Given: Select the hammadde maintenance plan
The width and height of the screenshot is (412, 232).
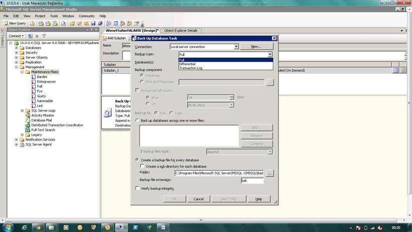Looking at the screenshot, I should point(45,101).
